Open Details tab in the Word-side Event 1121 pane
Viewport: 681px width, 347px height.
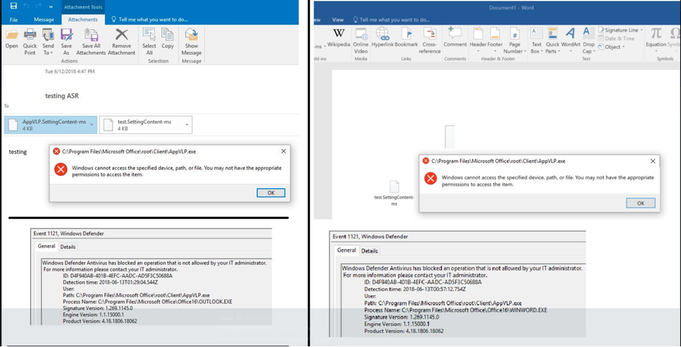pyautogui.click(x=369, y=250)
